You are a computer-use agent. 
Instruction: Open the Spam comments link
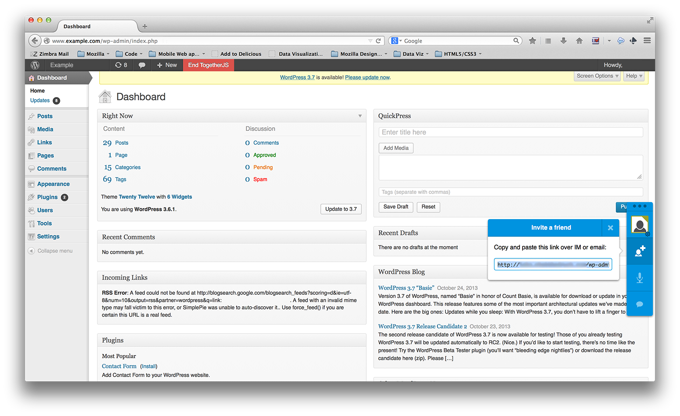(x=260, y=179)
